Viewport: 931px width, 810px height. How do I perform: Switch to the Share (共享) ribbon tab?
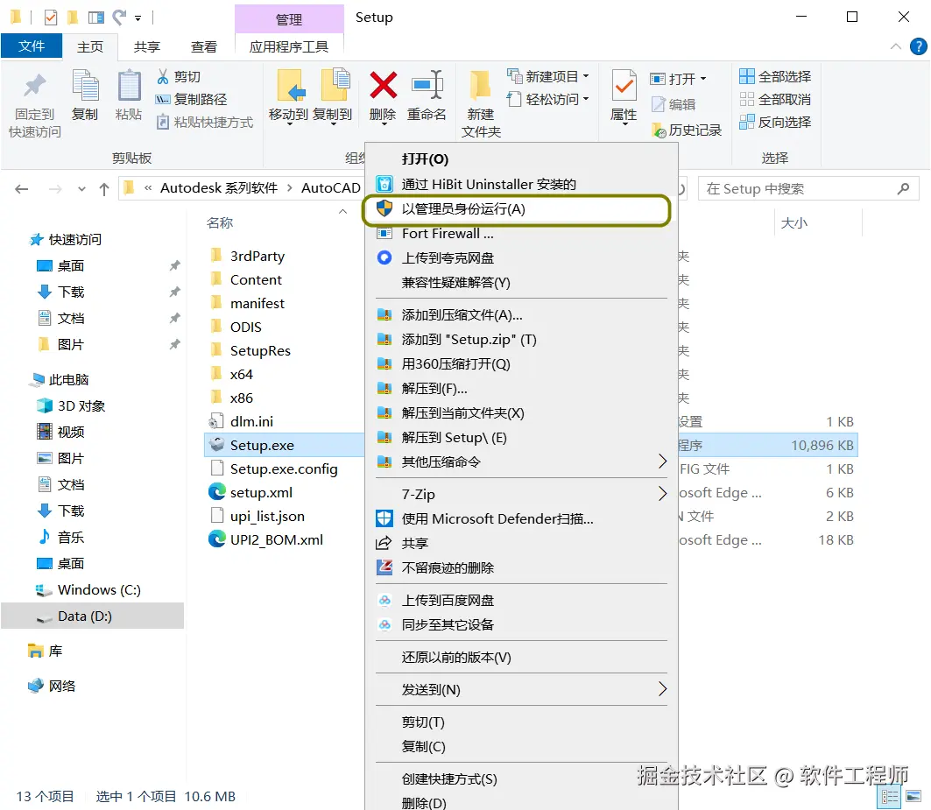click(x=146, y=46)
